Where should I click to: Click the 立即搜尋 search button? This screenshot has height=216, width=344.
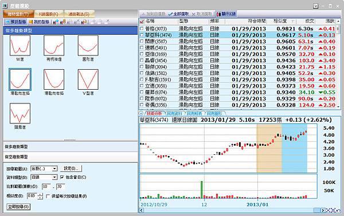(18, 207)
